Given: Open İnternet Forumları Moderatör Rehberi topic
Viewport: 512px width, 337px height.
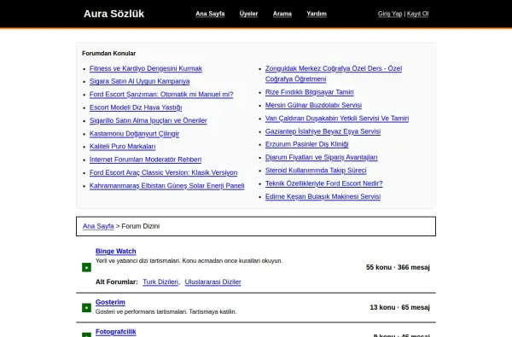Looking at the screenshot, I should [145, 160].
